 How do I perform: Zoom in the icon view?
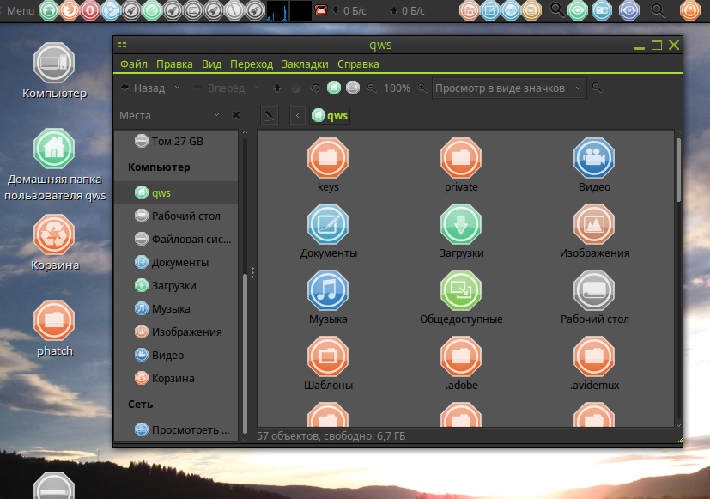422,88
